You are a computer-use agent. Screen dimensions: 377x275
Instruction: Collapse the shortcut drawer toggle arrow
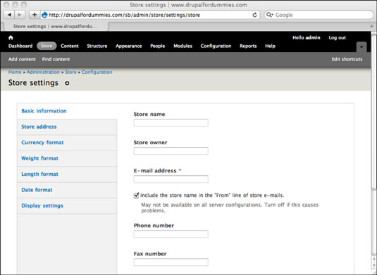pyautogui.click(x=361, y=47)
